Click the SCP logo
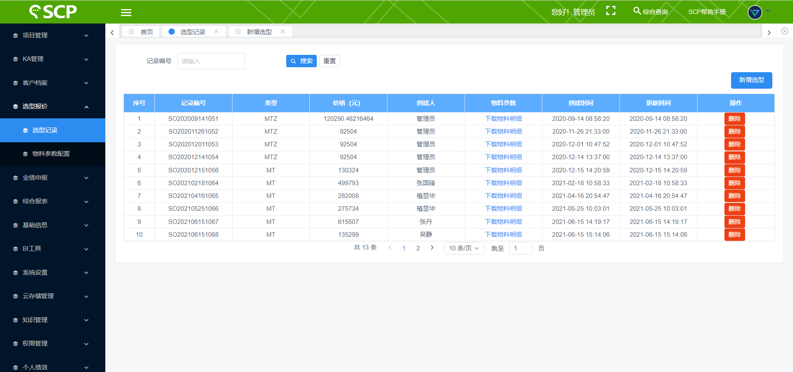The height and width of the screenshot is (372, 793). coord(53,12)
